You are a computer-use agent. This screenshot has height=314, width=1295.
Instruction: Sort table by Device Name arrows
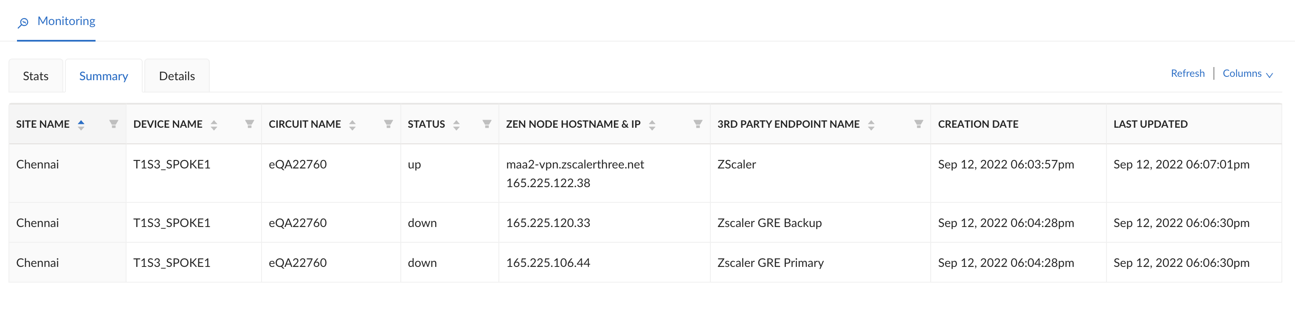[214, 125]
